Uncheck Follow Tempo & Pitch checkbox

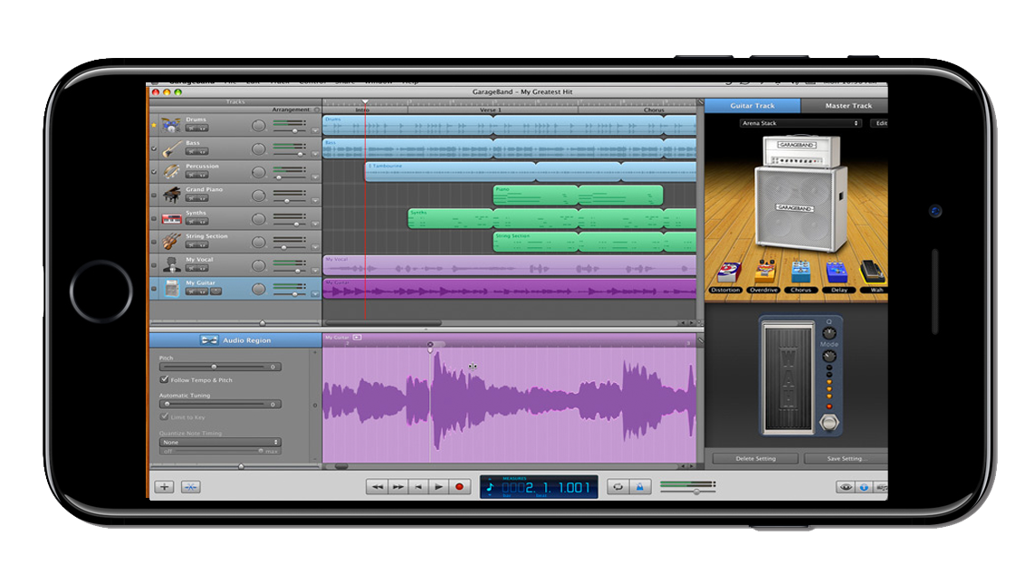(164, 380)
